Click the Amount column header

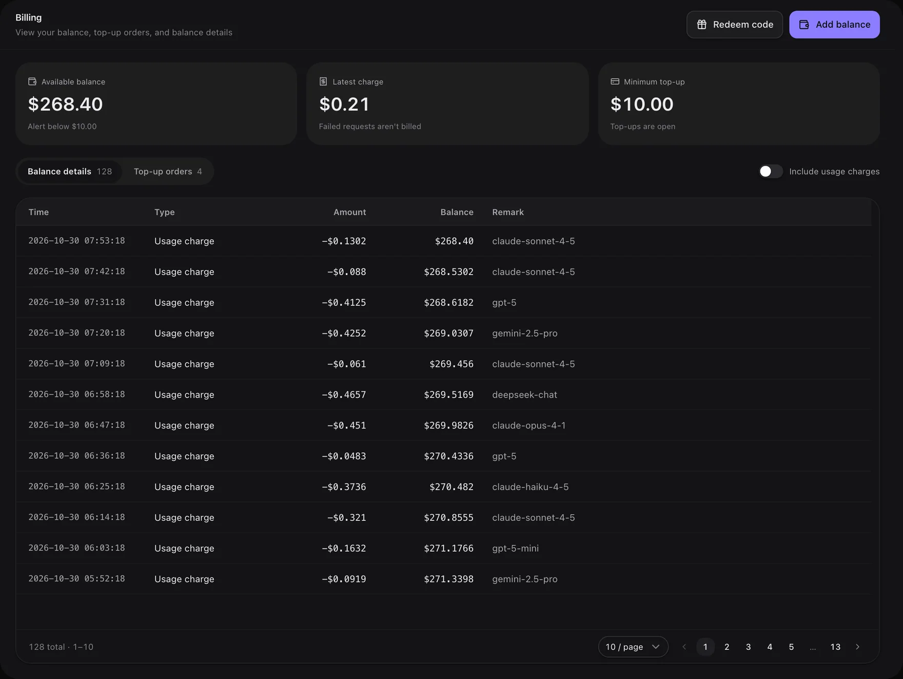(350, 212)
